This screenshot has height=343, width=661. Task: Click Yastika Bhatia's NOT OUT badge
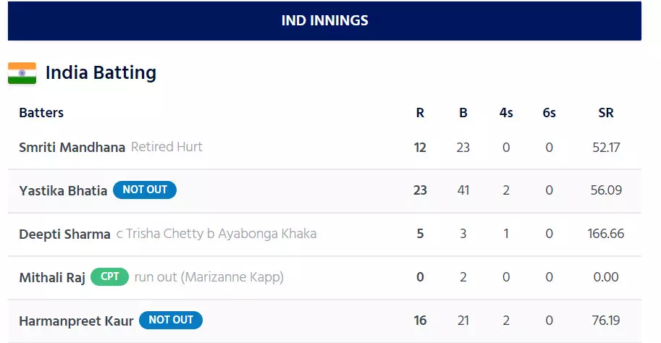(145, 190)
